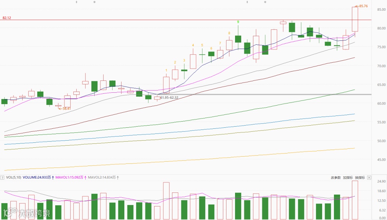
Task: Close the volume indicator panel with the X
Action: pyautogui.click(x=369, y=177)
